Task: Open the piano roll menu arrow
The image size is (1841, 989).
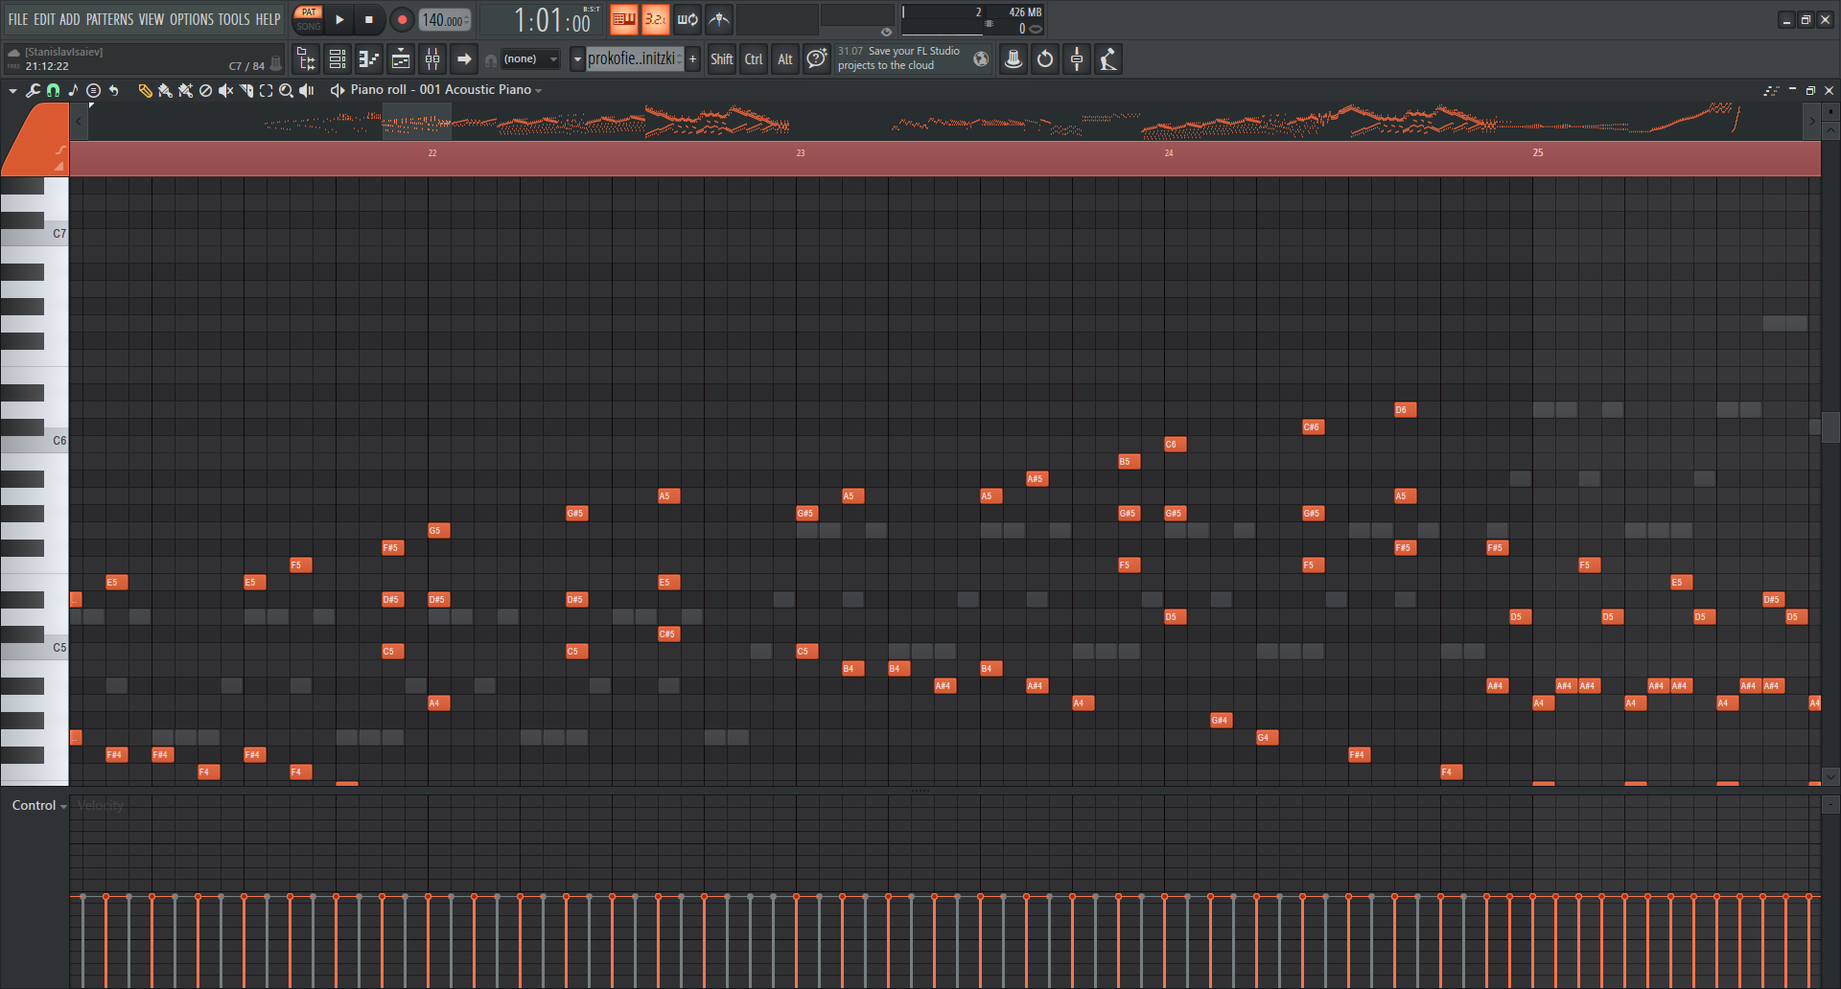Action: pyautogui.click(x=12, y=90)
